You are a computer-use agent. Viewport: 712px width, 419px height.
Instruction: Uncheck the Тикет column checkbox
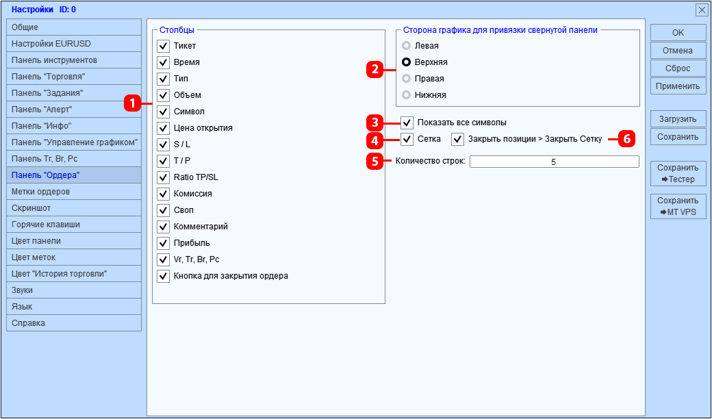pos(163,46)
